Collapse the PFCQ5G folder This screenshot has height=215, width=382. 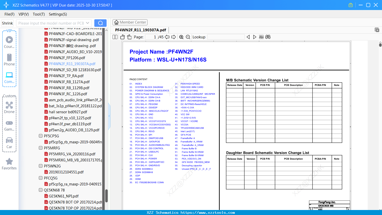pos(41,178)
